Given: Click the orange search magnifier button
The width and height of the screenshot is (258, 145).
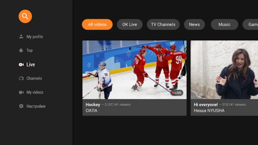Looking at the screenshot, I should click(x=25, y=16).
